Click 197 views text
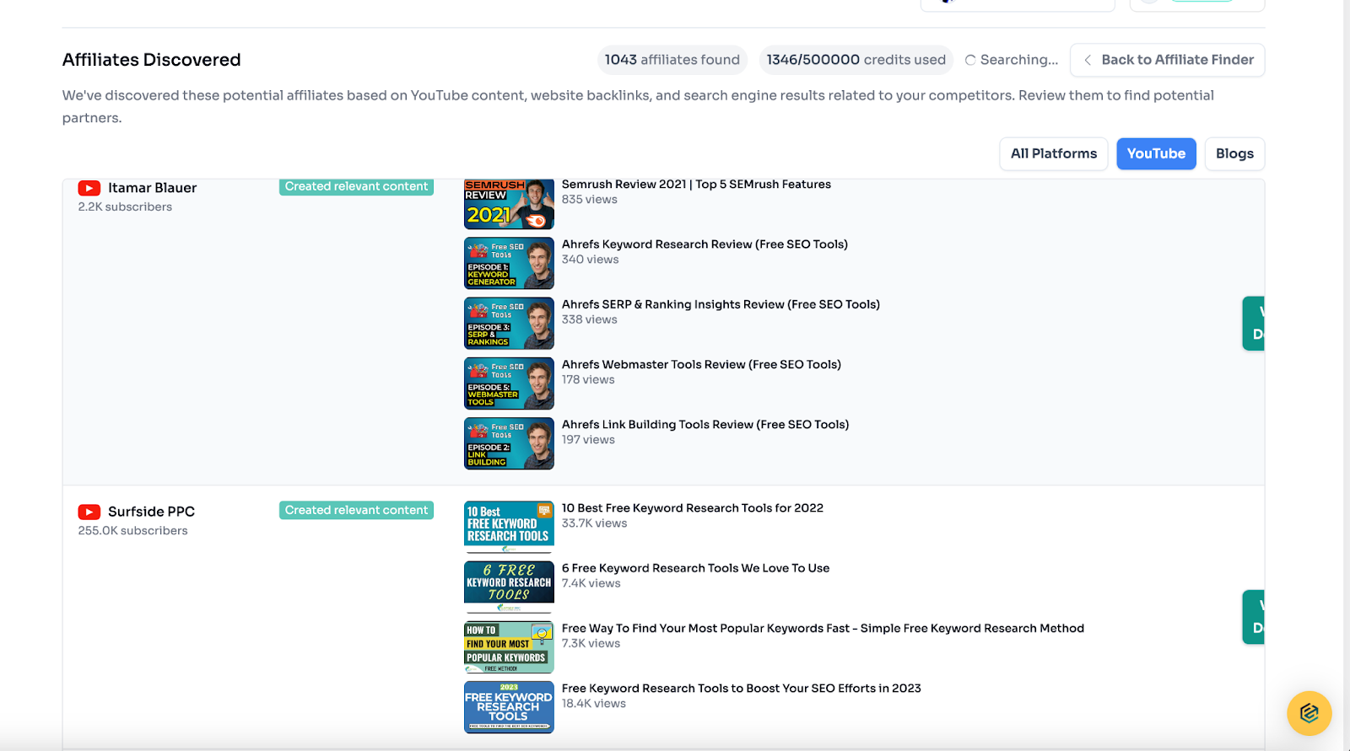The height and width of the screenshot is (751, 1350). (x=588, y=440)
